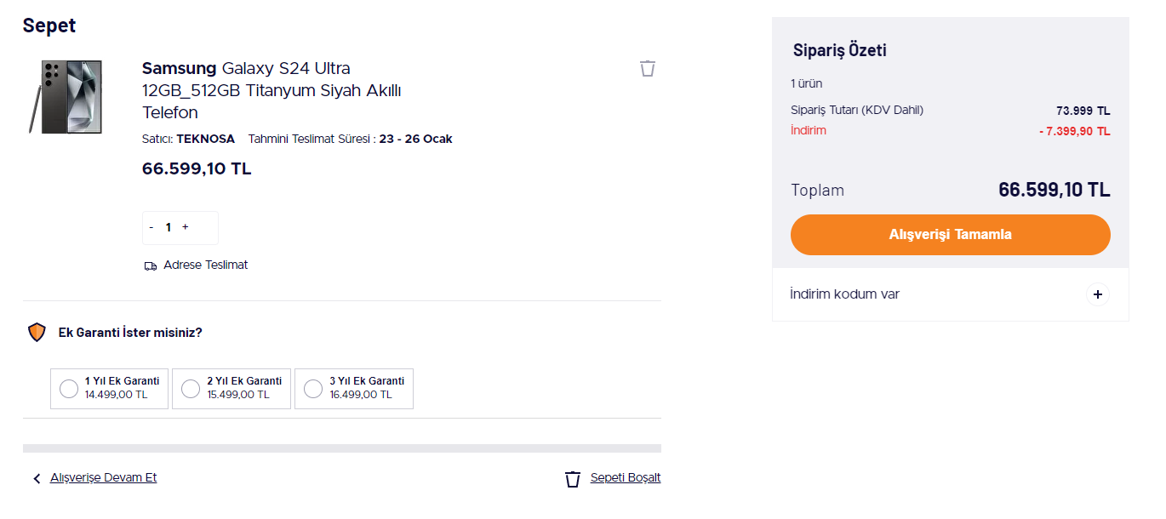Select the 1 Yıl Ek Garanti option
1166x519 pixels.
pos(69,389)
